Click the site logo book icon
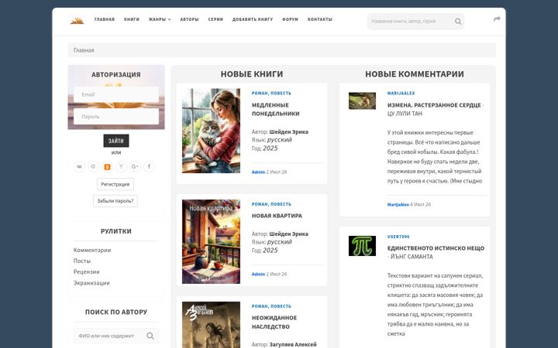The height and width of the screenshot is (348, 558). pyautogui.click(x=77, y=21)
